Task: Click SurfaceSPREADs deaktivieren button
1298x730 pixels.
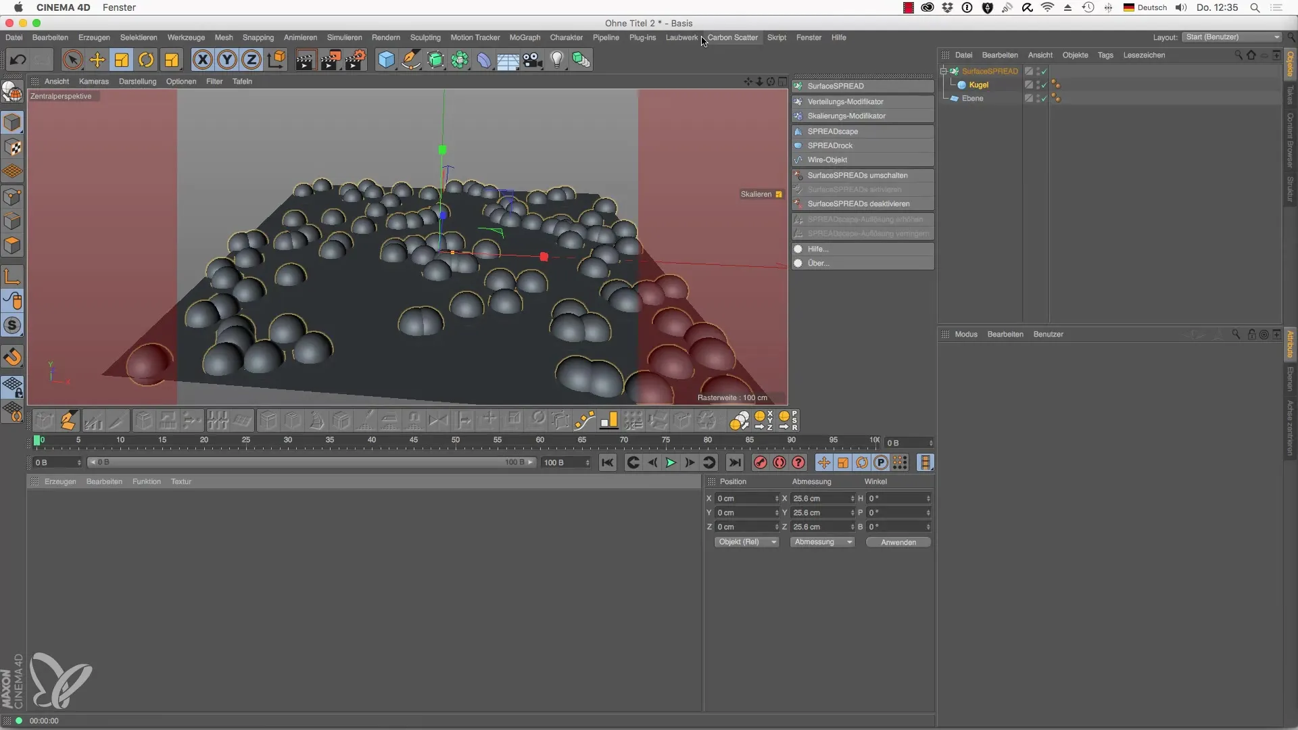Action: click(863, 203)
